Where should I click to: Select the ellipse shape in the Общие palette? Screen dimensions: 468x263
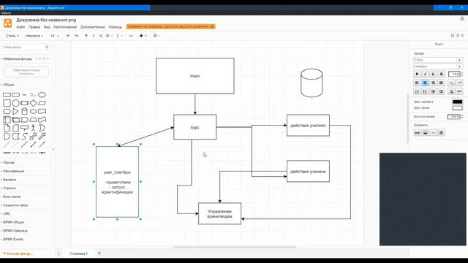pos(42,95)
